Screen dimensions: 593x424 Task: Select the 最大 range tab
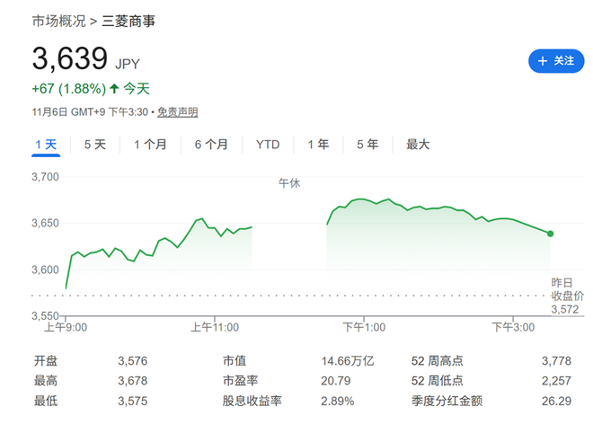418,144
